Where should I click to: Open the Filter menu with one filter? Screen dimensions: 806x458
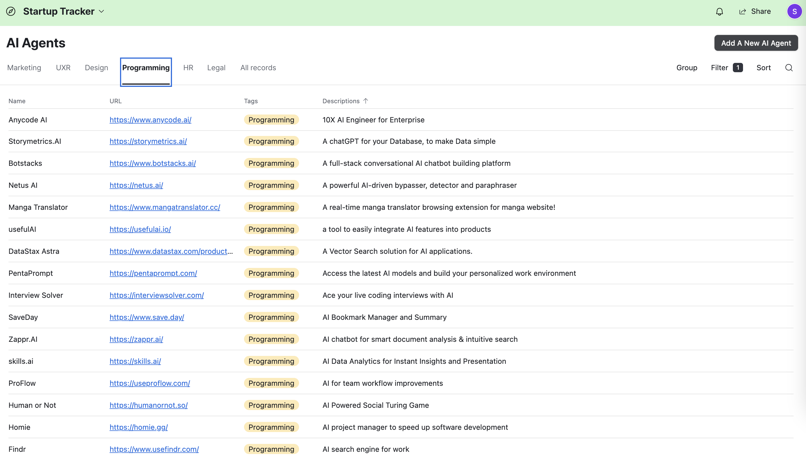click(727, 68)
